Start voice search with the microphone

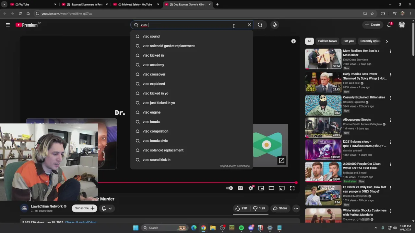click(275, 25)
